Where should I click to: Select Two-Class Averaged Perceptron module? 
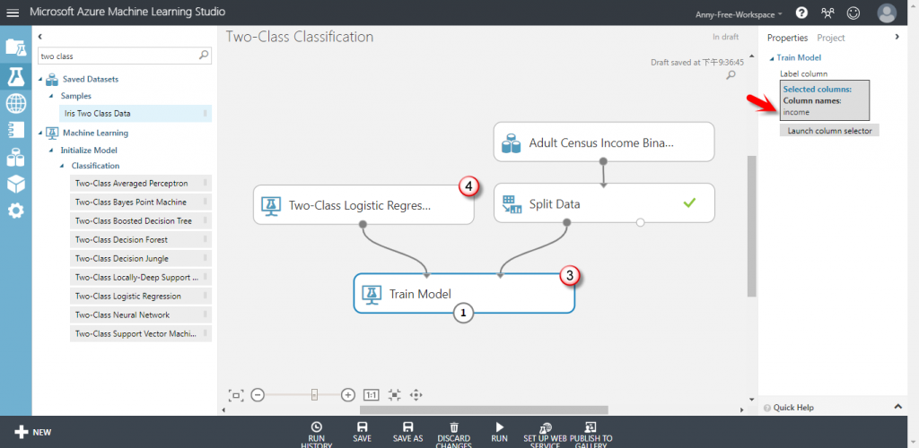click(141, 184)
